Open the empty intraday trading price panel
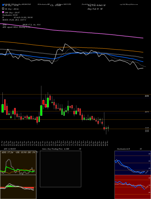151x199 pixels. [x=60, y=169]
